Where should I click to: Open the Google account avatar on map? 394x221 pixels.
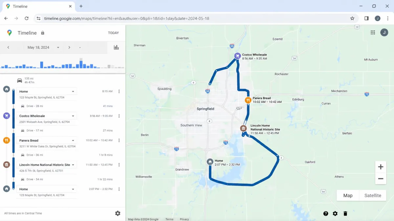pyautogui.click(x=384, y=32)
